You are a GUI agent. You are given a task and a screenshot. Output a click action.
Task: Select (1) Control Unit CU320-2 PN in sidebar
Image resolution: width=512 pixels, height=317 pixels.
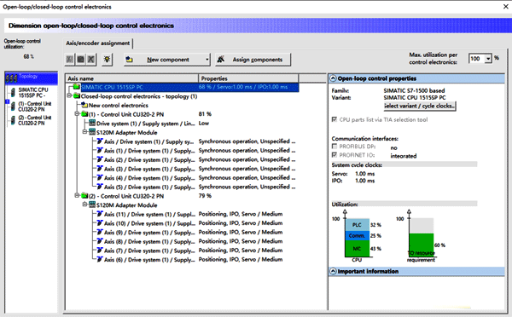[x=31, y=107]
